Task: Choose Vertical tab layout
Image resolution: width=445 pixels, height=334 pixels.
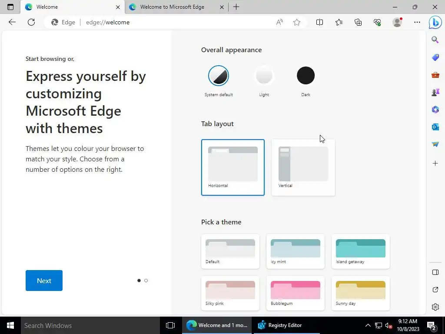Action: [303, 167]
